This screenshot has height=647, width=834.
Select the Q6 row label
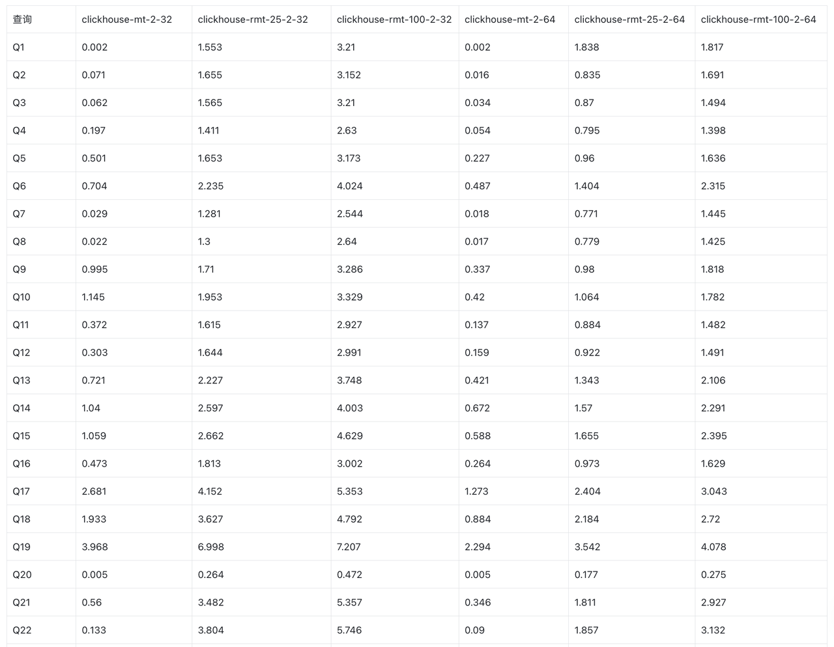point(20,186)
